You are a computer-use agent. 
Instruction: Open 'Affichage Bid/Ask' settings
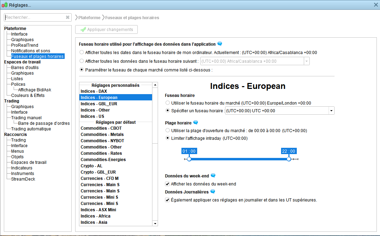click(x=35, y=90)
